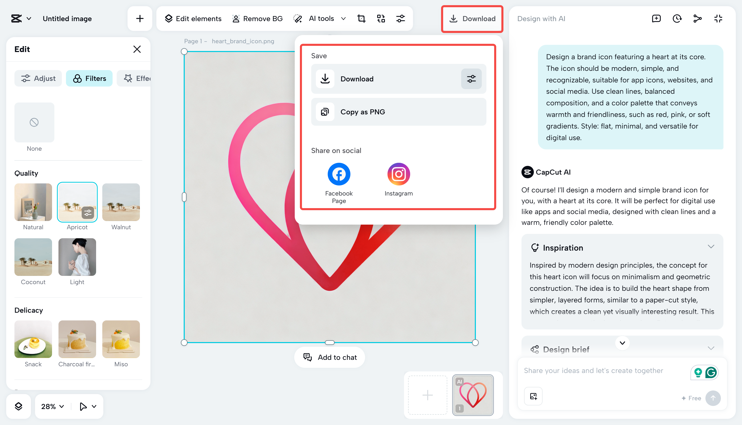Apply the Walnut filter
Screen dimensions: 742x425
[x=121, y=202]
